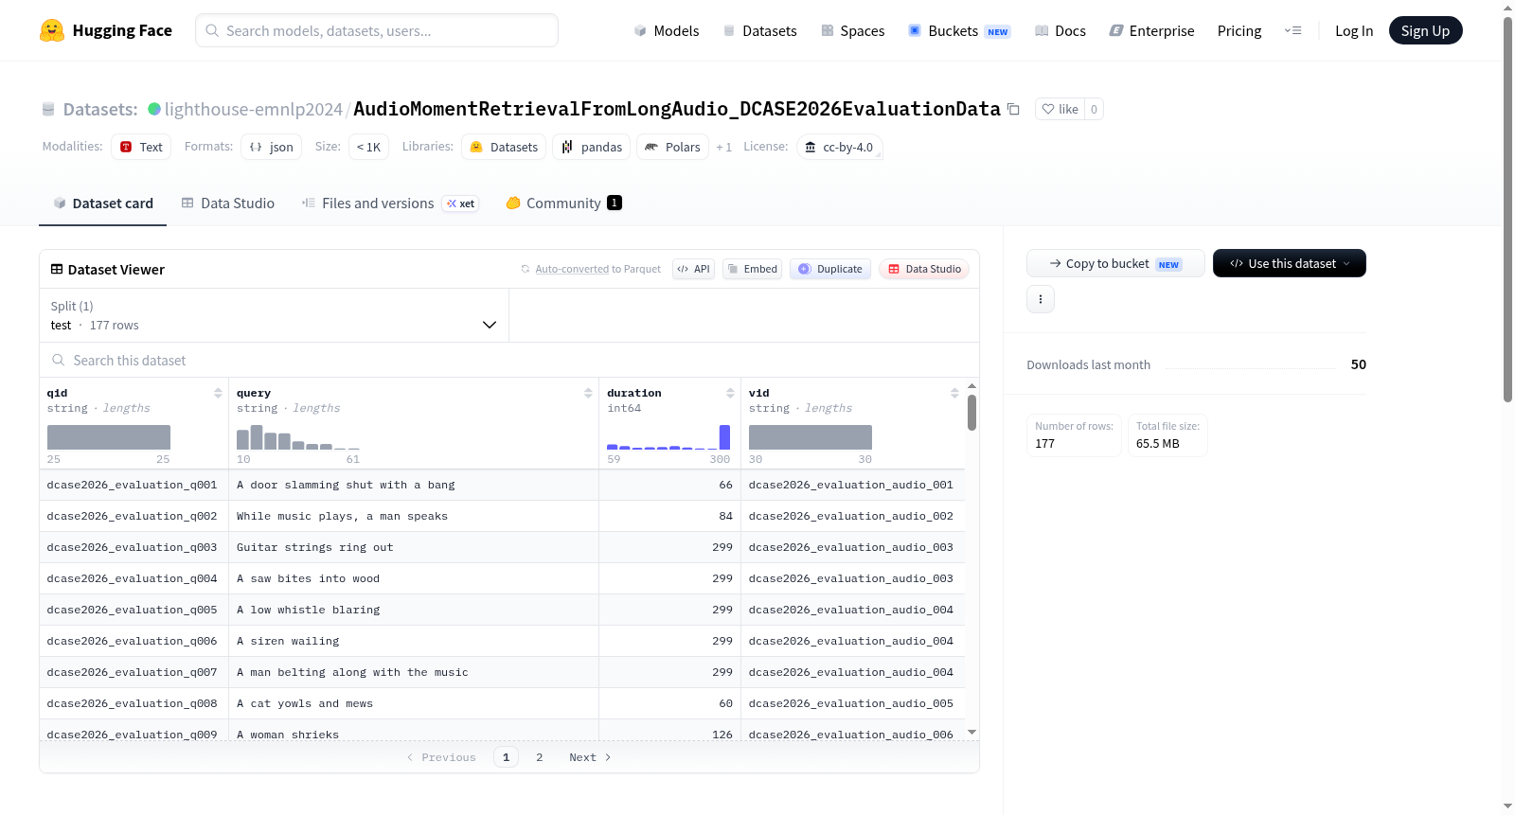The image size is (1515, 815).
Task: Focus the Search models, datasets, users field
Action: (377, 30)
